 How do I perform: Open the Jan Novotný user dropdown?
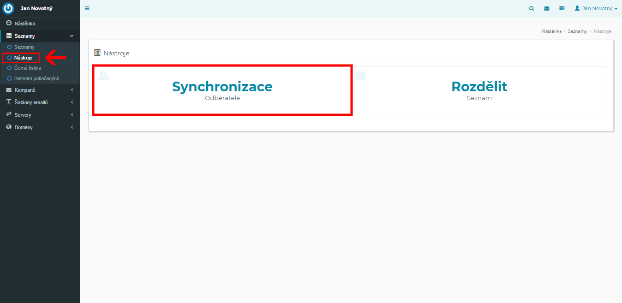(596, 8)
